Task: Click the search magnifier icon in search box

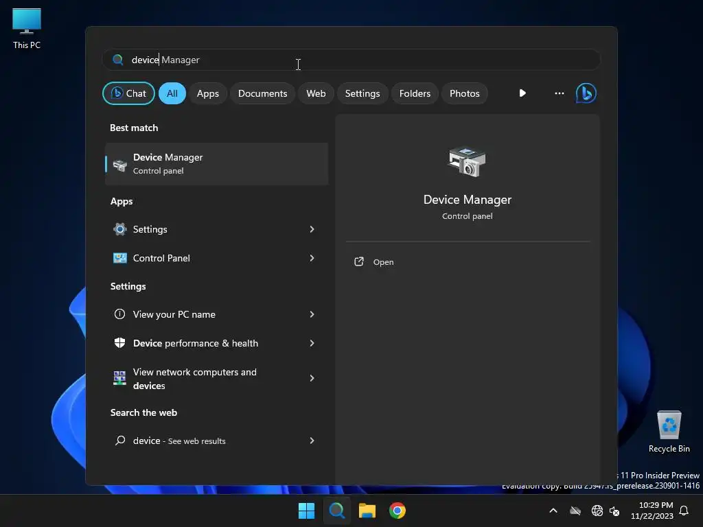Action: point(118,60)
